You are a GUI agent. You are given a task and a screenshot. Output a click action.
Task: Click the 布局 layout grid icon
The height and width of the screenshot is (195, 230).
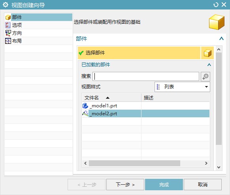click(8, 41)
